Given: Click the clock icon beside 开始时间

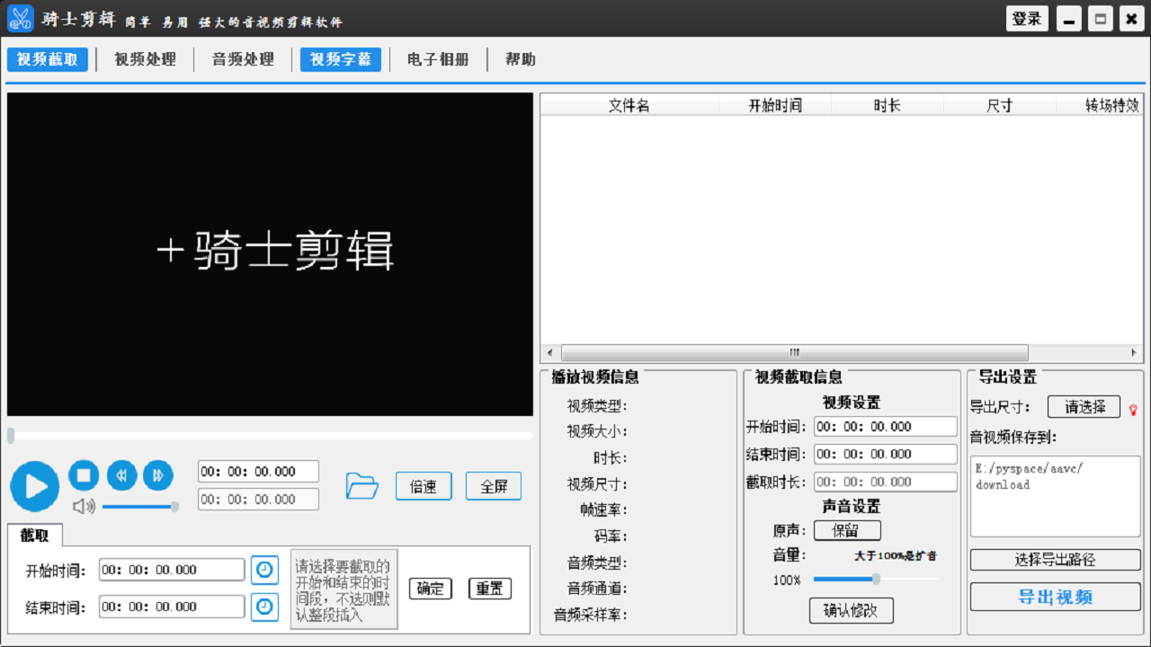Looking at the screenshot, I should 264,569.
